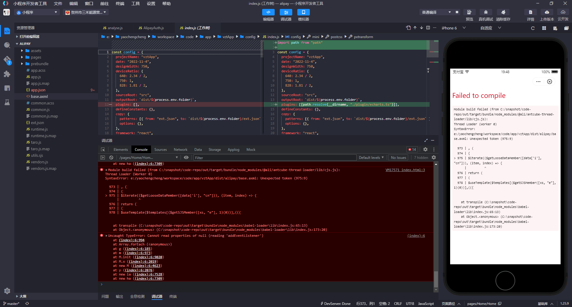Open the simulator three-dot menu
Viewport: 572px width, 307px height.
(x=538, y=82)
